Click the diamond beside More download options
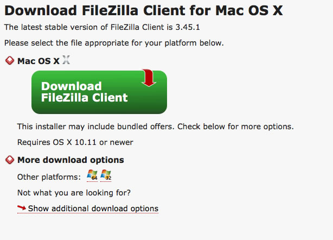333x240 pixels. tap(9, 160)
